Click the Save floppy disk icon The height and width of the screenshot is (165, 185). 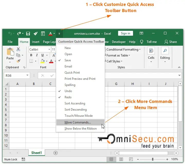(x=28, y=34)
